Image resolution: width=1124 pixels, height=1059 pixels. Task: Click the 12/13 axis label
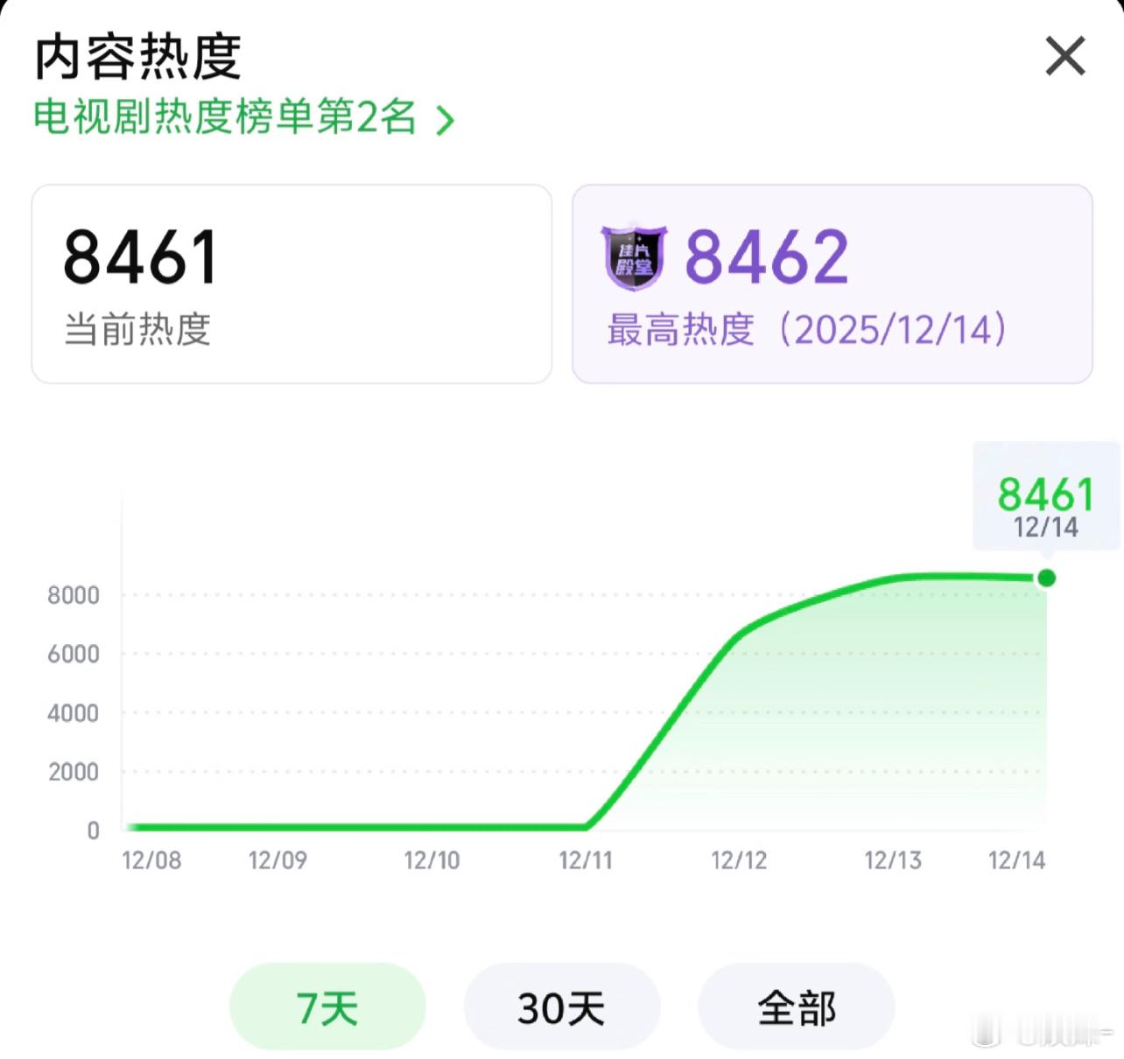point(893,860)
